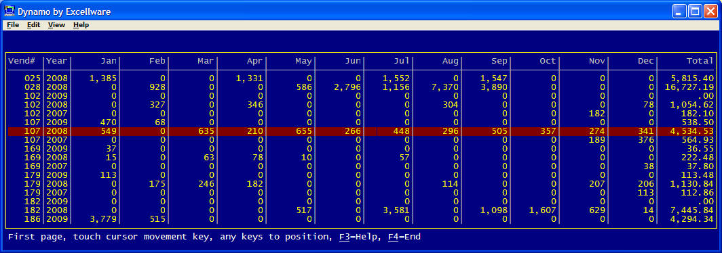Viewport: 722px width, 253px height.
Task: Click F3=Help in the status line
Action: tap(358, 237)
